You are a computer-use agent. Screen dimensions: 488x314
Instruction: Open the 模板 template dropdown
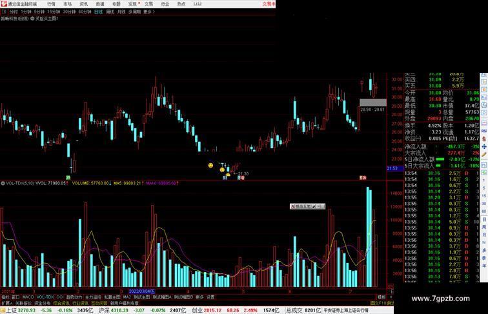tap(381, 297)
